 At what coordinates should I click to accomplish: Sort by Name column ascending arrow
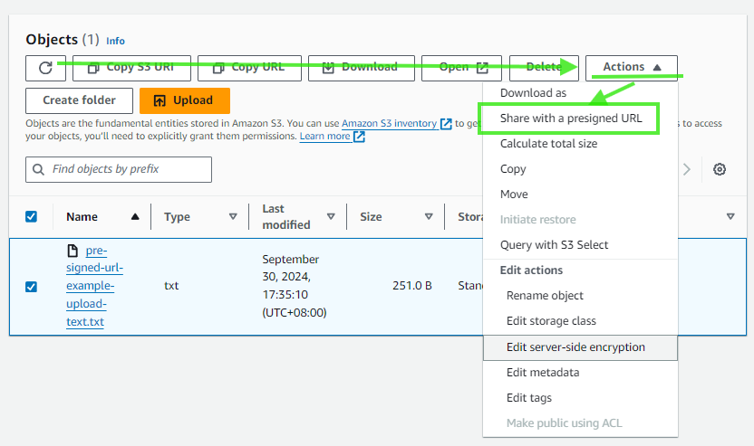coord(135,217)
